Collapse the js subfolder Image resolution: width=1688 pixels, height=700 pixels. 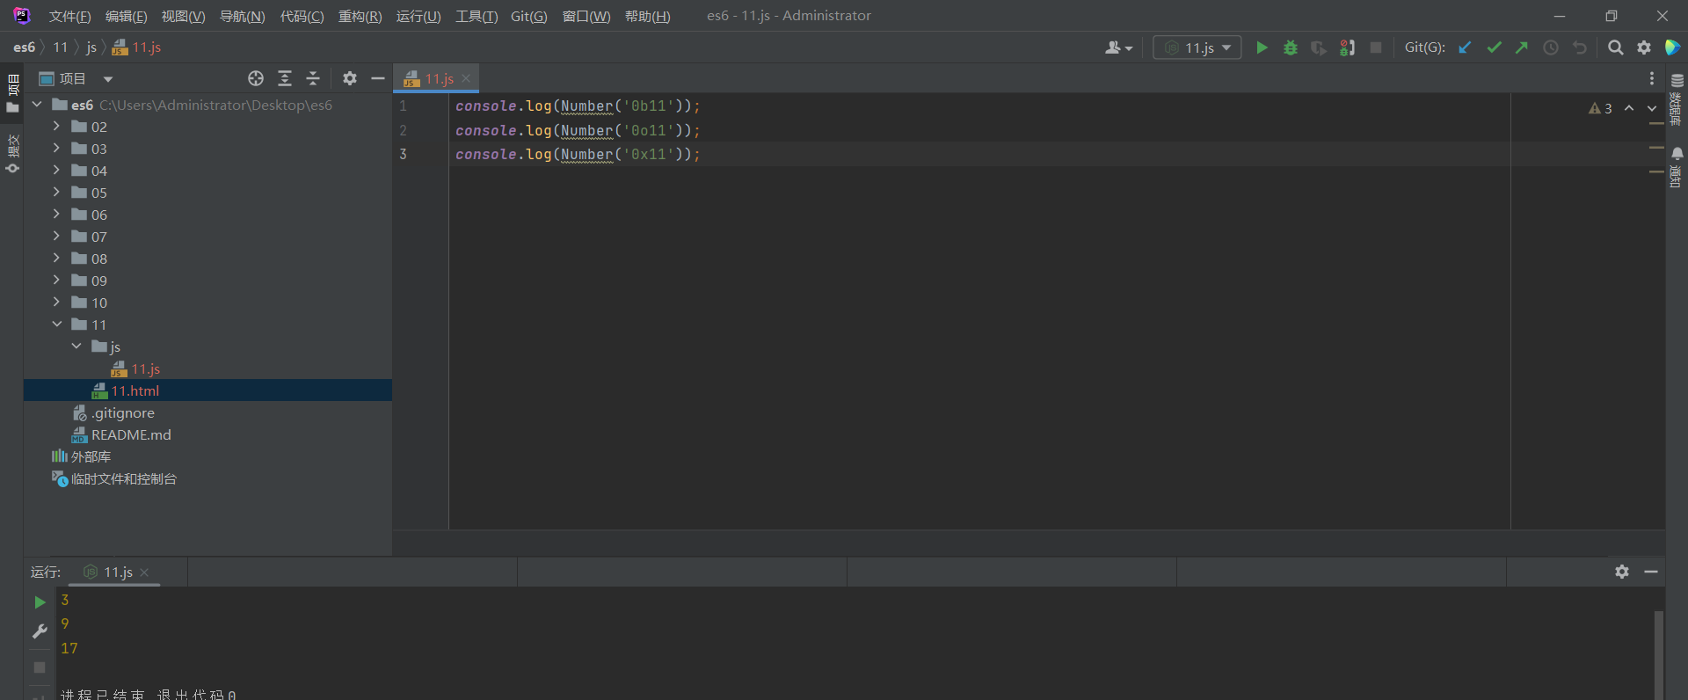(76, 346)
